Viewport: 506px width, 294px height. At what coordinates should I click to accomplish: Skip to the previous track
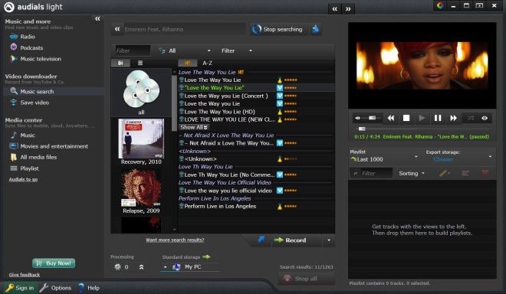(391, 118)
